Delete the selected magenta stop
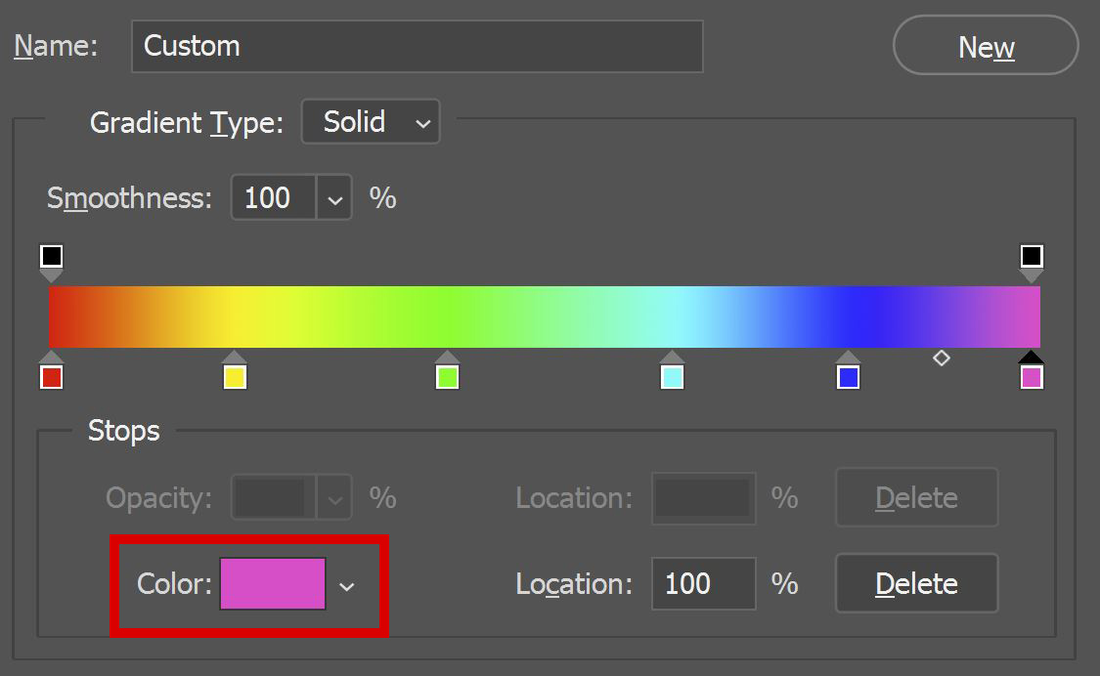 915,583
